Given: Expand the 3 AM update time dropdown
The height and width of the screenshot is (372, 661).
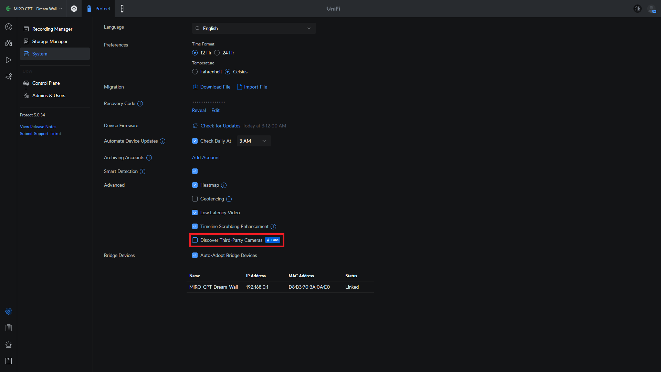Looking at the screenshot, I should 254,141.
